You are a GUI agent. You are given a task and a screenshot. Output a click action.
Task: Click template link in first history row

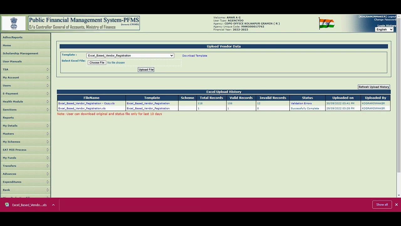pos(148,103)
